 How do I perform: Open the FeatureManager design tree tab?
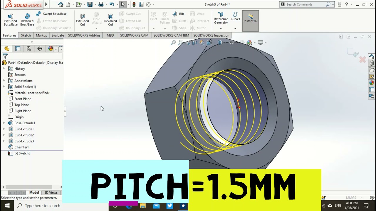click(7, 49)
